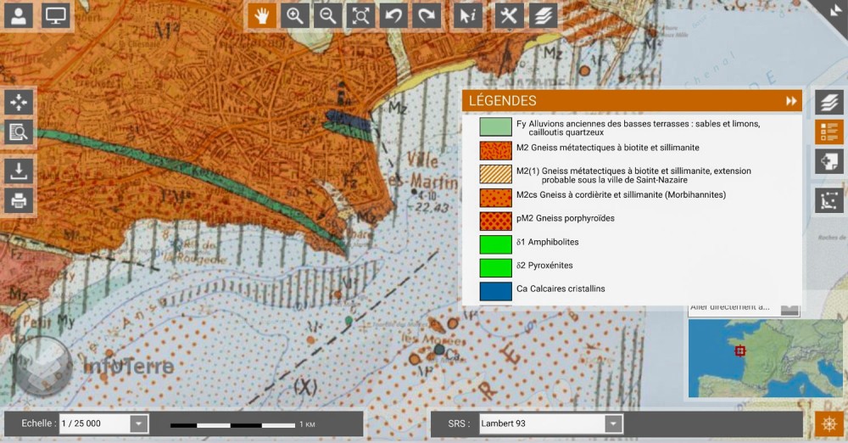Toggle the layers panel on right sidebar
This screenshot has width=848, height=443.
tap(829, 103)
